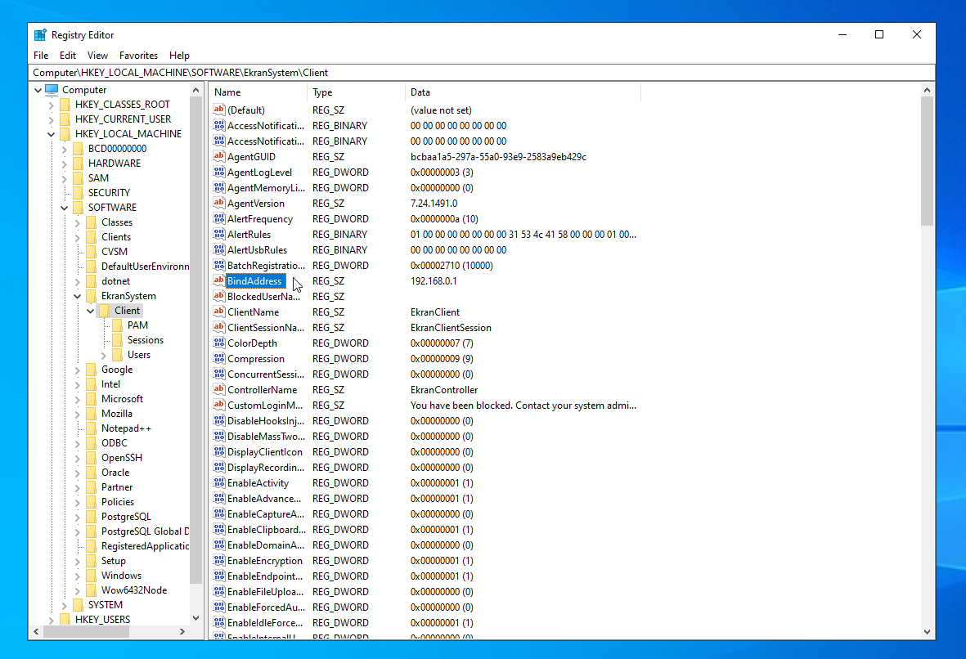Select the AlertFrequency value name

260,218
